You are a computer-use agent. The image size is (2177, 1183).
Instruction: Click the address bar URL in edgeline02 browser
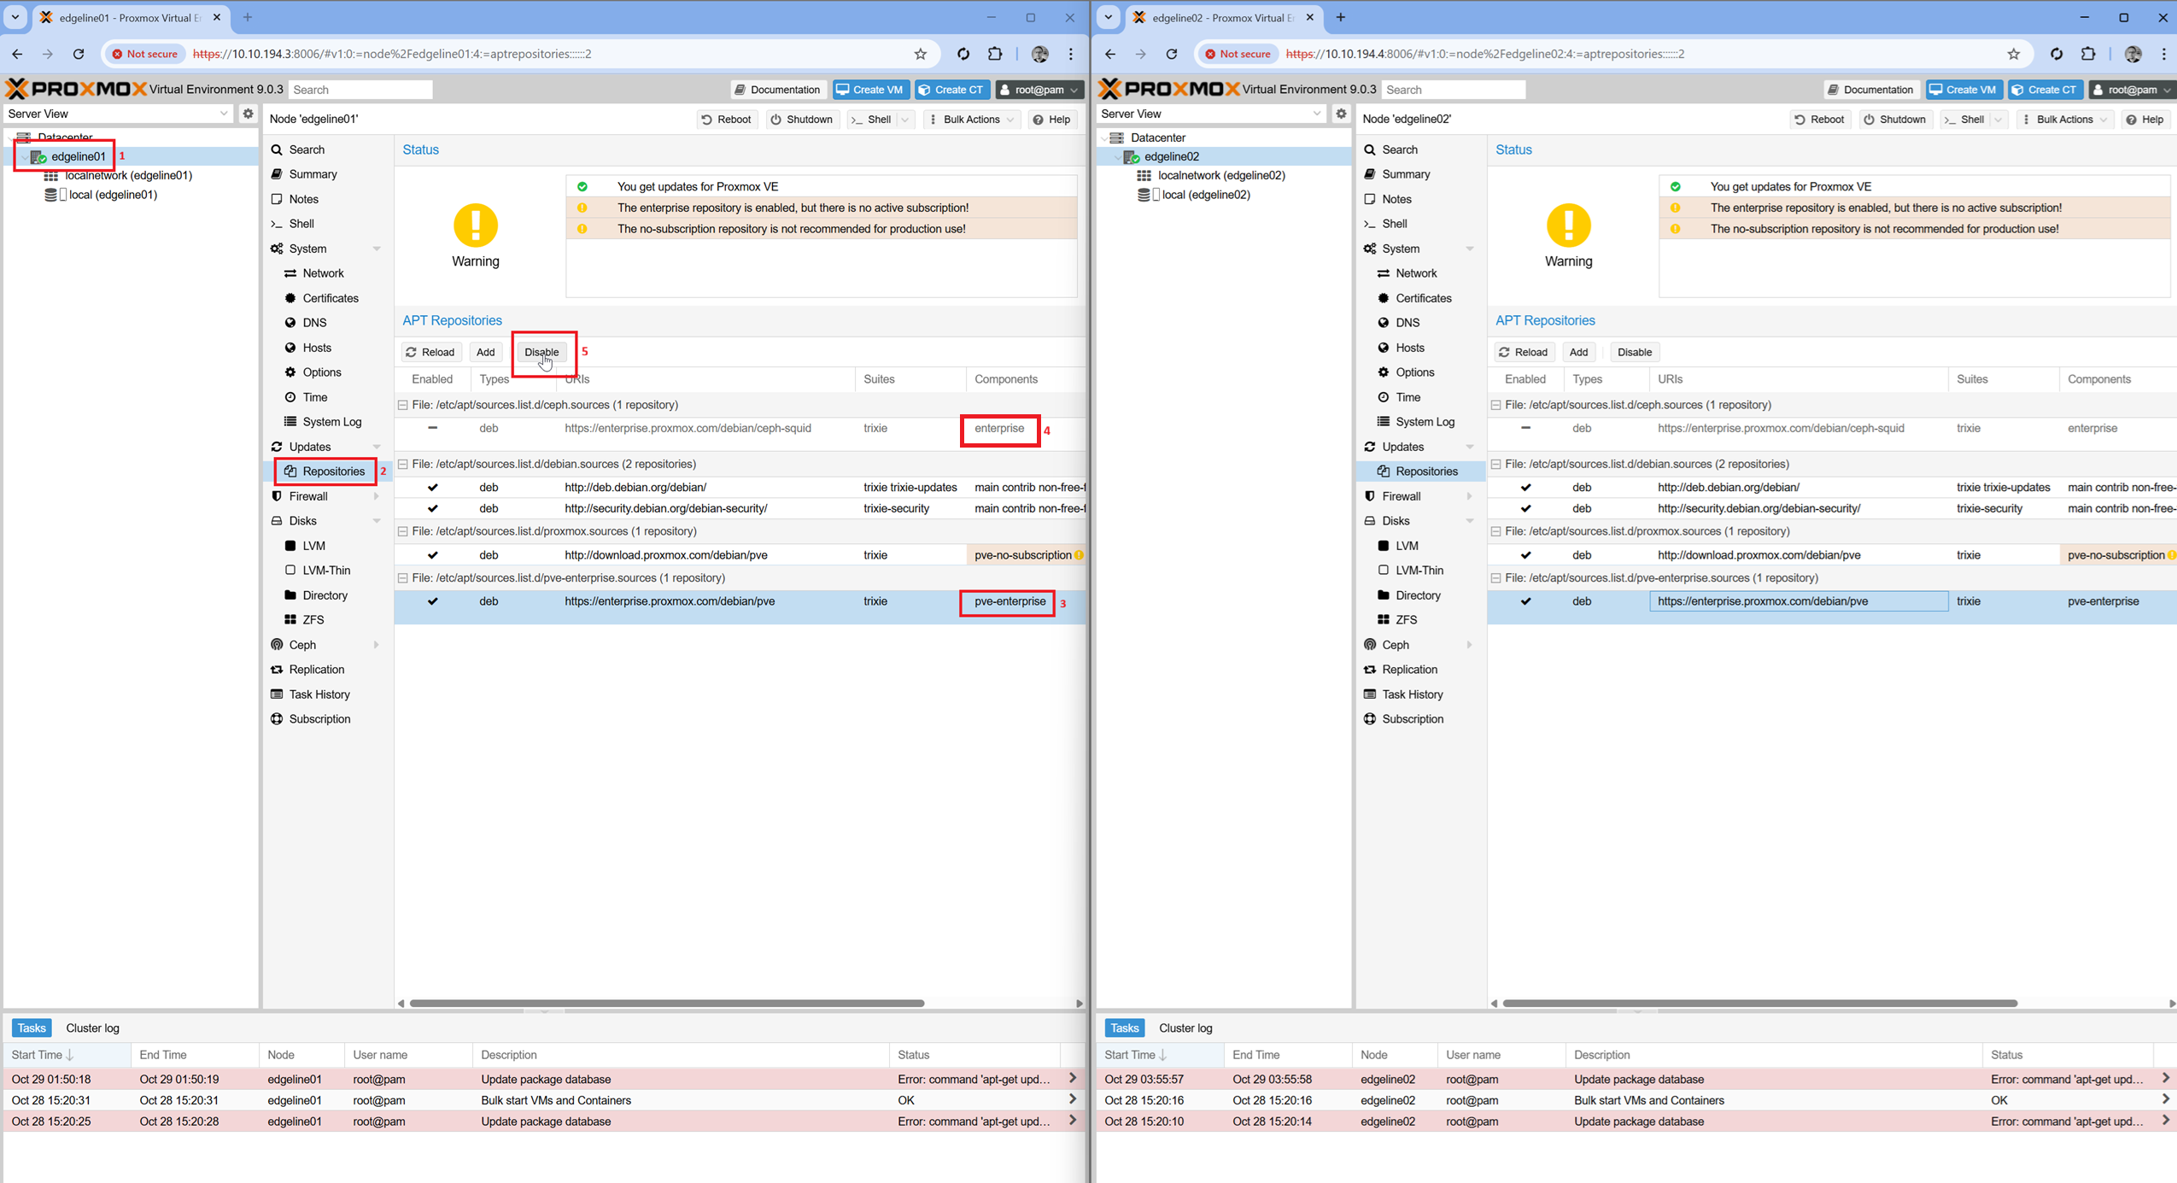[1485, 54]
